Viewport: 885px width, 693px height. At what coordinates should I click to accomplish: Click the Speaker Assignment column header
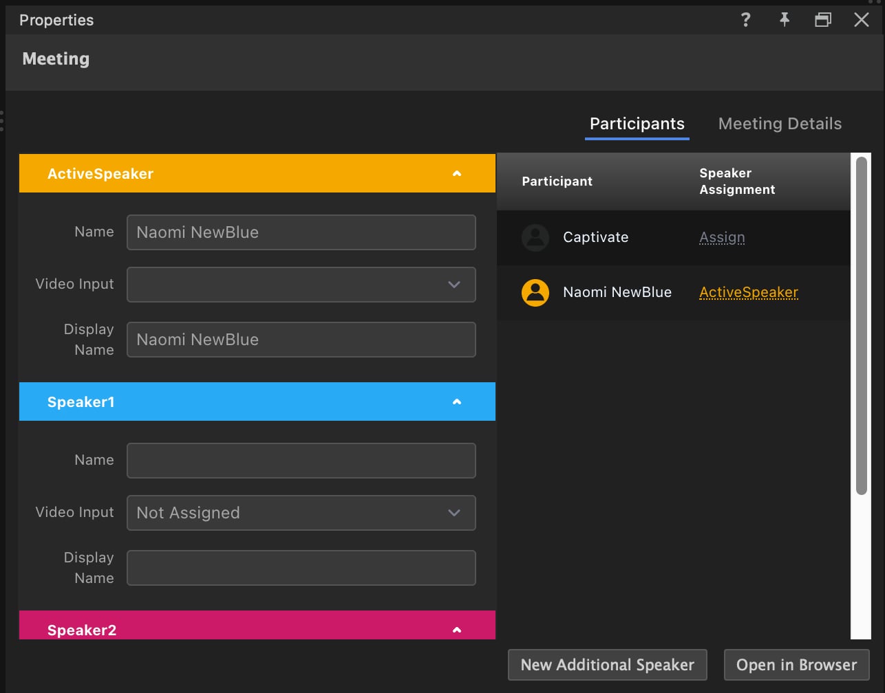737,181
